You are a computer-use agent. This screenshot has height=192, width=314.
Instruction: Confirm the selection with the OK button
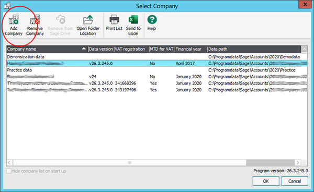click(x=266, y=181)
